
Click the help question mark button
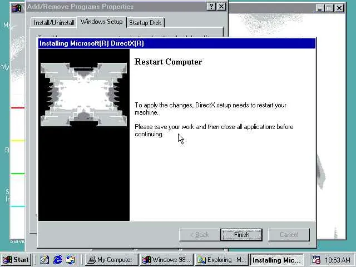(x=211, y=7)
